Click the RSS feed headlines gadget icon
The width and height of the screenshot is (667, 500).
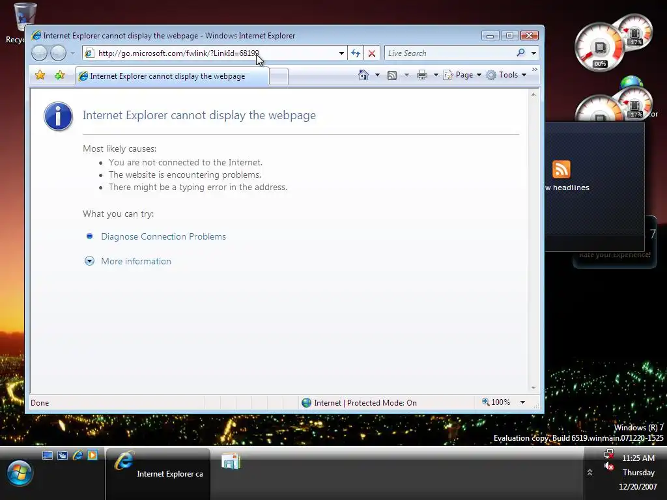click(x=561, y=169)
